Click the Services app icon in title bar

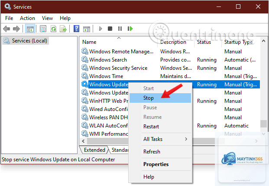[7, 7]
